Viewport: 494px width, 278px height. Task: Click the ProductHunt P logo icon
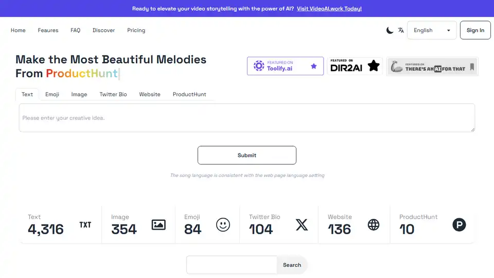tap(459, 225)
